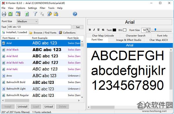Pick the black Text color swatch
The image size is (174, 114).
(114, 30)
